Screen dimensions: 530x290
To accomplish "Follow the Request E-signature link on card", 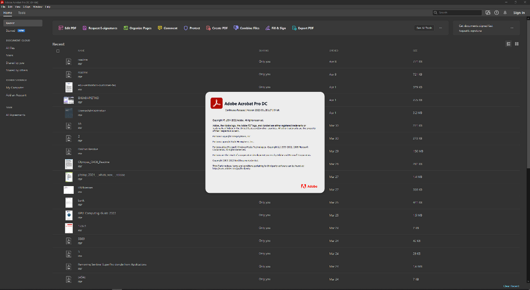I will pyautogui.click(x=470, y=30).
